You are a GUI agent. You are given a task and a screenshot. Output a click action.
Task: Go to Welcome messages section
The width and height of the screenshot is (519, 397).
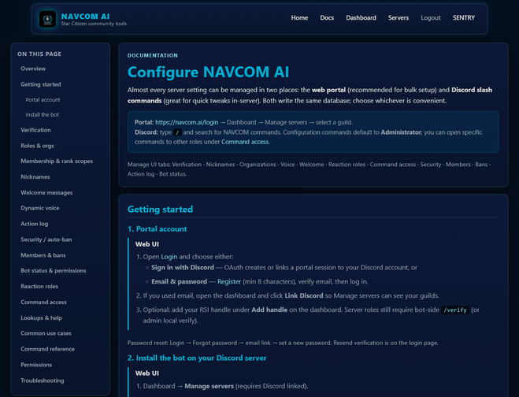click(x=46, y=193)
